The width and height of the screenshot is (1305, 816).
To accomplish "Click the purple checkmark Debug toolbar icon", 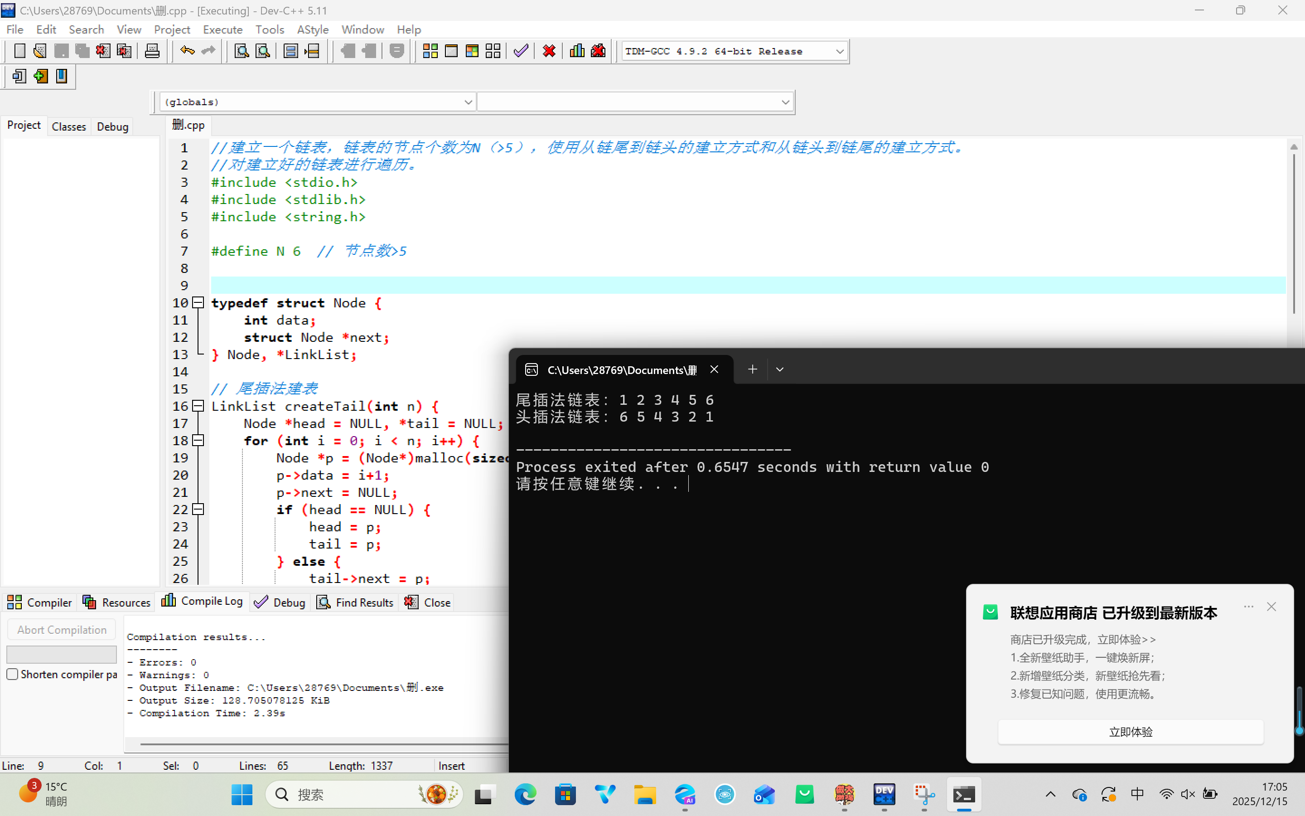I will tap(521, 51).
